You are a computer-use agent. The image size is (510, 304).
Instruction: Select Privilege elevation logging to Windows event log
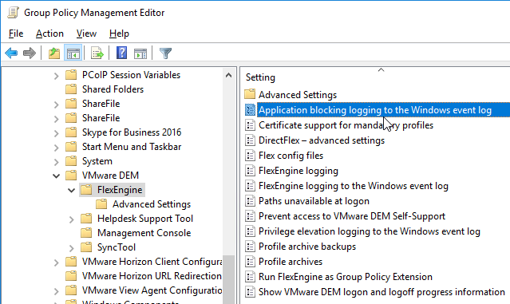click(370, 231)
